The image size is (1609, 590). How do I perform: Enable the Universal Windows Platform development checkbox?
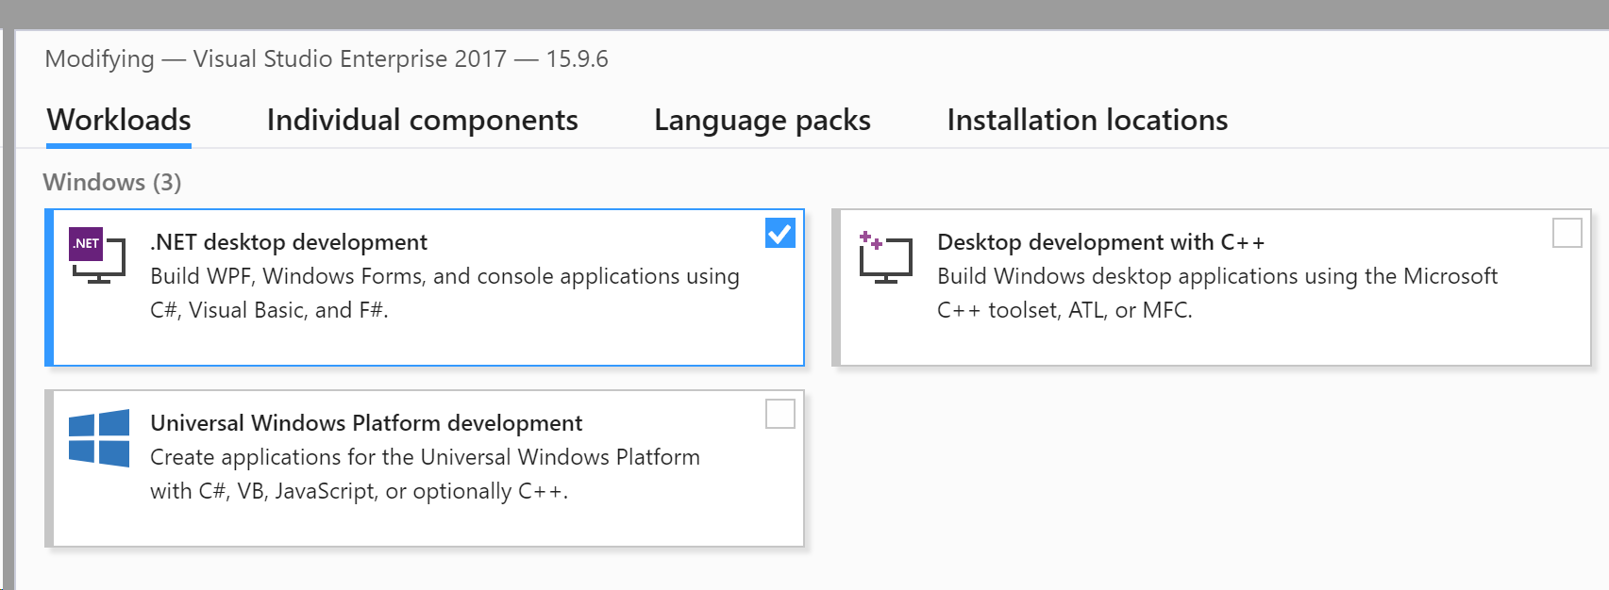pos(780,414)
